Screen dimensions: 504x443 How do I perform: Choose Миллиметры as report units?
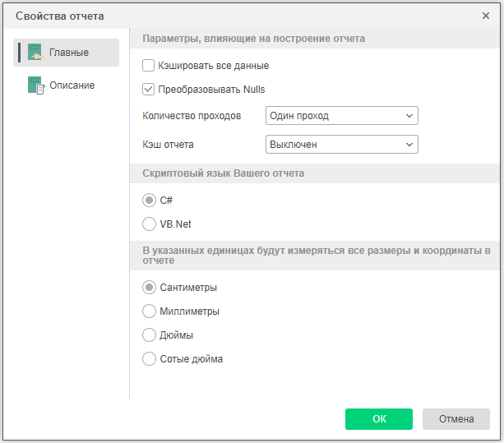[149, 311]
